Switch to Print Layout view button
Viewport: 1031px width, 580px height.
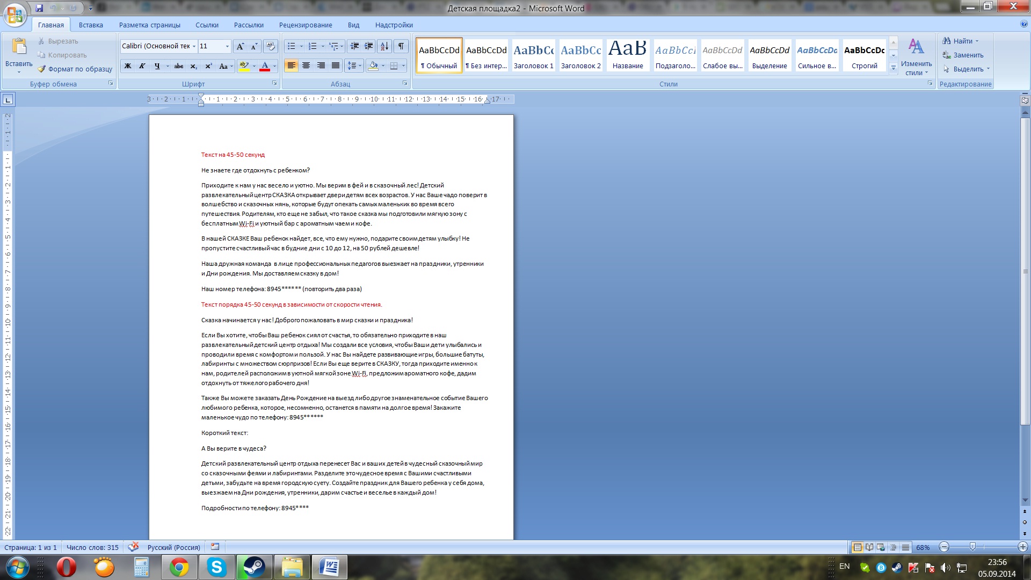click(x=858, y=547)
